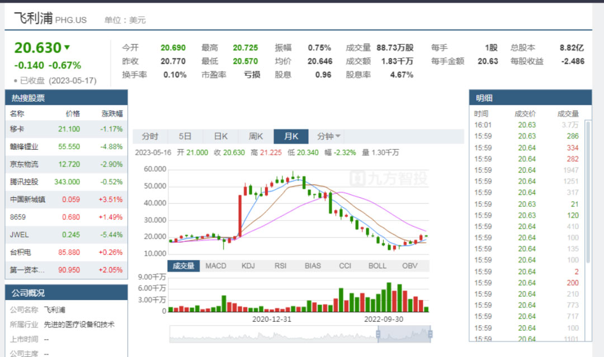The image size is (604, 357).
Task: Click 台积电 in the hot stocks list
Action: pyautogui.click(x=21, y=252)
